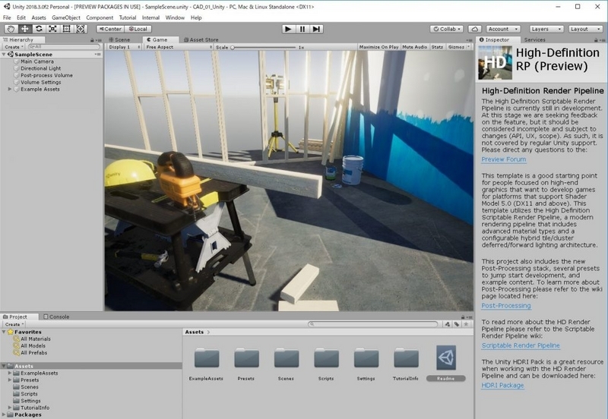Open the Post-Processing wiki link

tap(506, 306)
